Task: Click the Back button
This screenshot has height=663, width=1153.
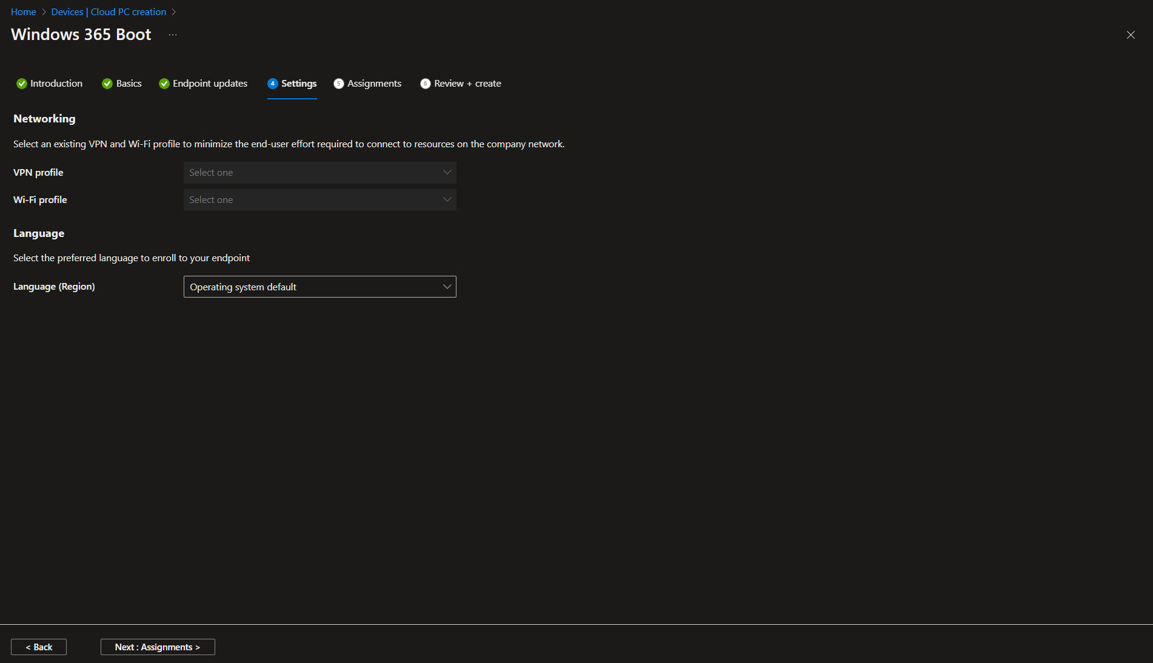Action: [39, 647]
